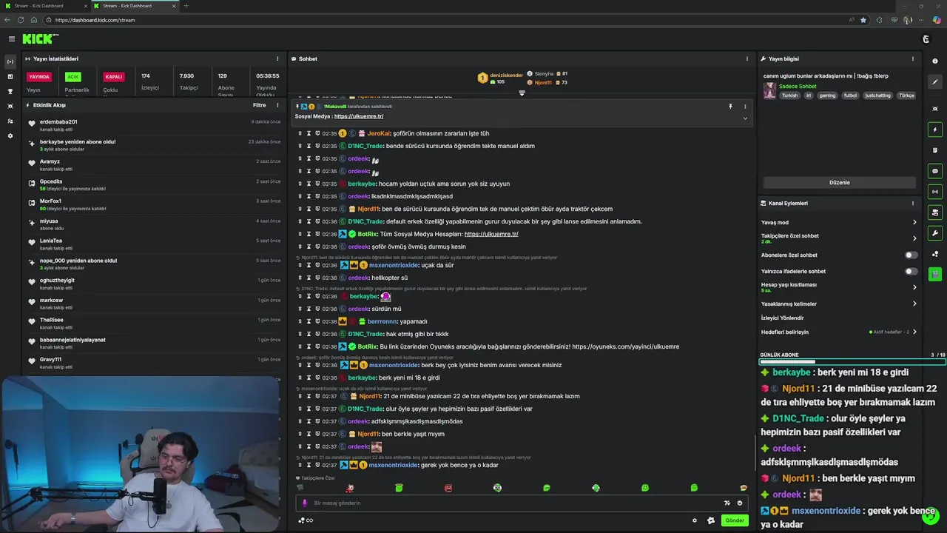The image size is (947, 533).
Task: Open the trophy icon in left sidebar
Action: (10, 91)
